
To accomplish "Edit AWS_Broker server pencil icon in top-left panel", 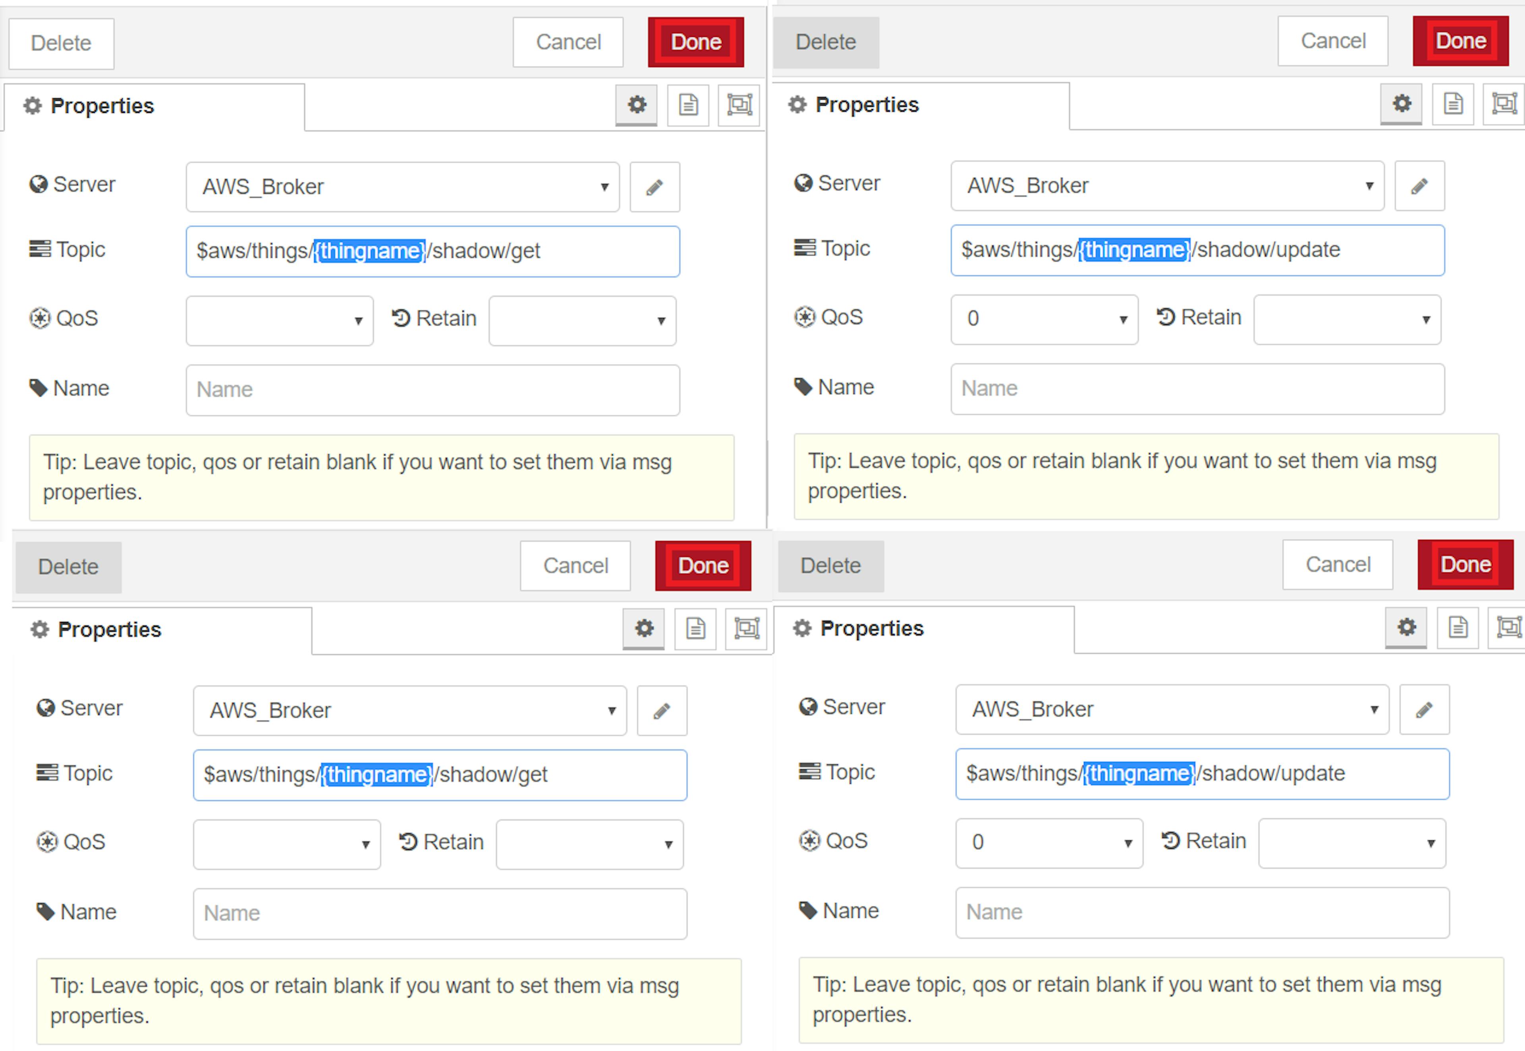I will pos(654,187).
